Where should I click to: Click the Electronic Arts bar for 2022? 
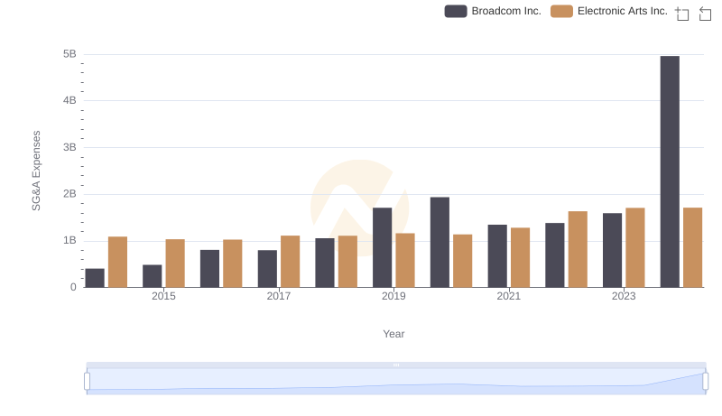578,249
